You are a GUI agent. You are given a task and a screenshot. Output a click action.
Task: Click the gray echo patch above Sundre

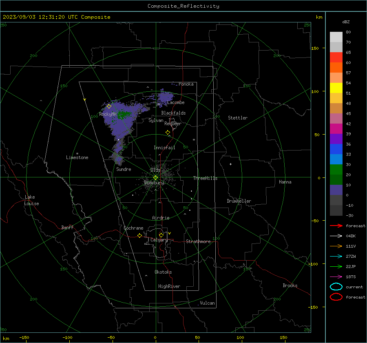click(x=117, y=158)
